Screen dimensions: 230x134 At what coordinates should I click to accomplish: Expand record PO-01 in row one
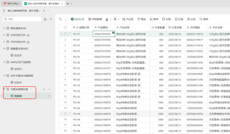(x=69, y=34)
